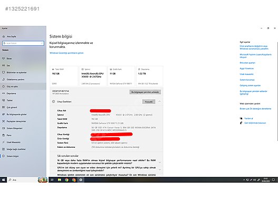
Task: Click the taskbar Ara search box
Action: pos(27,180)
